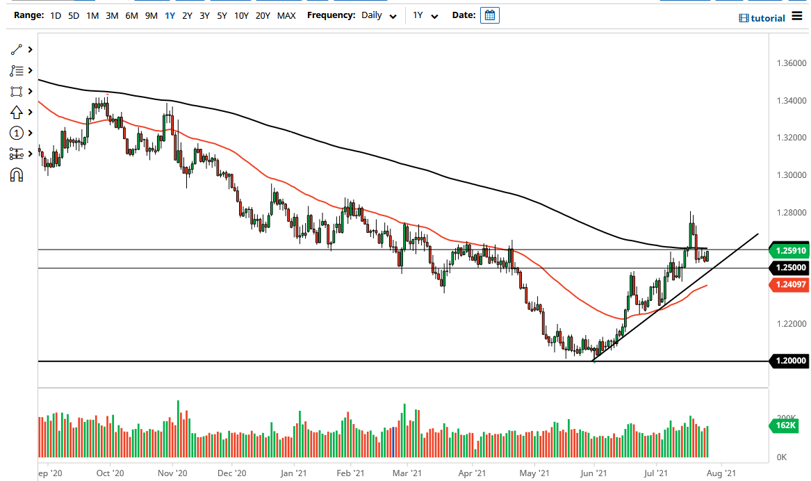811x481 pixels.
Task: Open the Daily frequency dropdown
Action: click(x=375, y=15)
